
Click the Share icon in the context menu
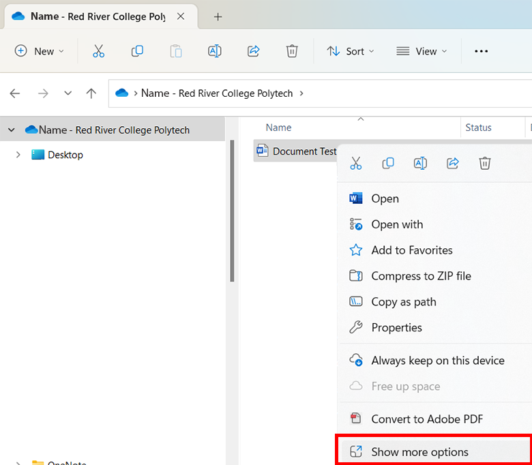[x=452, y=163]
